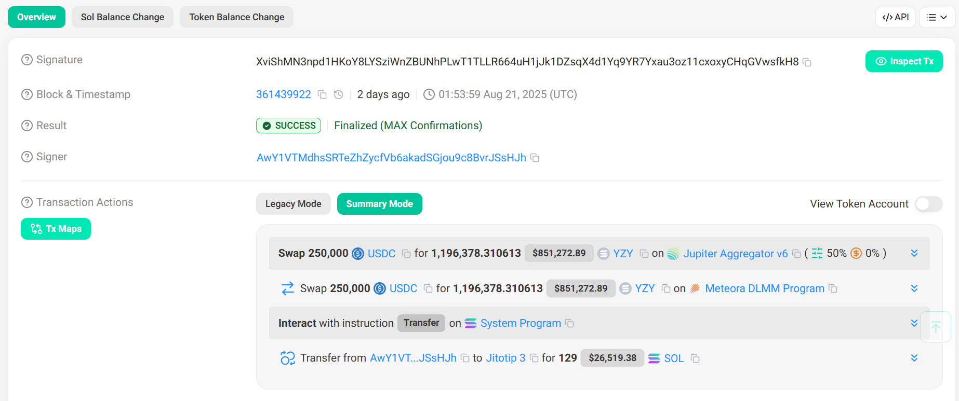This screenshot has height=401, width=959.
Task: Click the Transfer instruction badge
Action: [421, 323]
